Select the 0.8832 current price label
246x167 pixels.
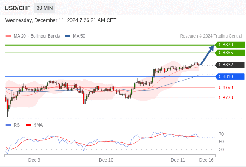[x=230, y=65]
